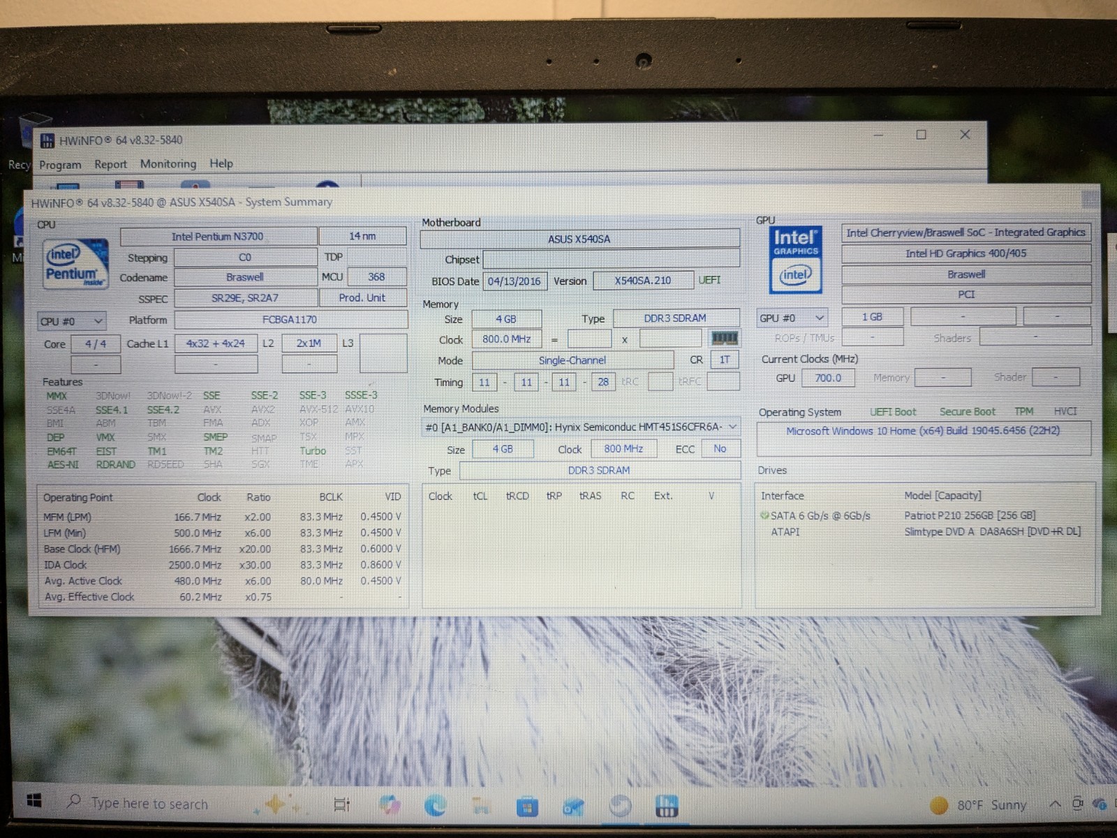Click the tRAS timing value 28
This screenshot has width=1117, height=838.
click(x=603, y=382)
